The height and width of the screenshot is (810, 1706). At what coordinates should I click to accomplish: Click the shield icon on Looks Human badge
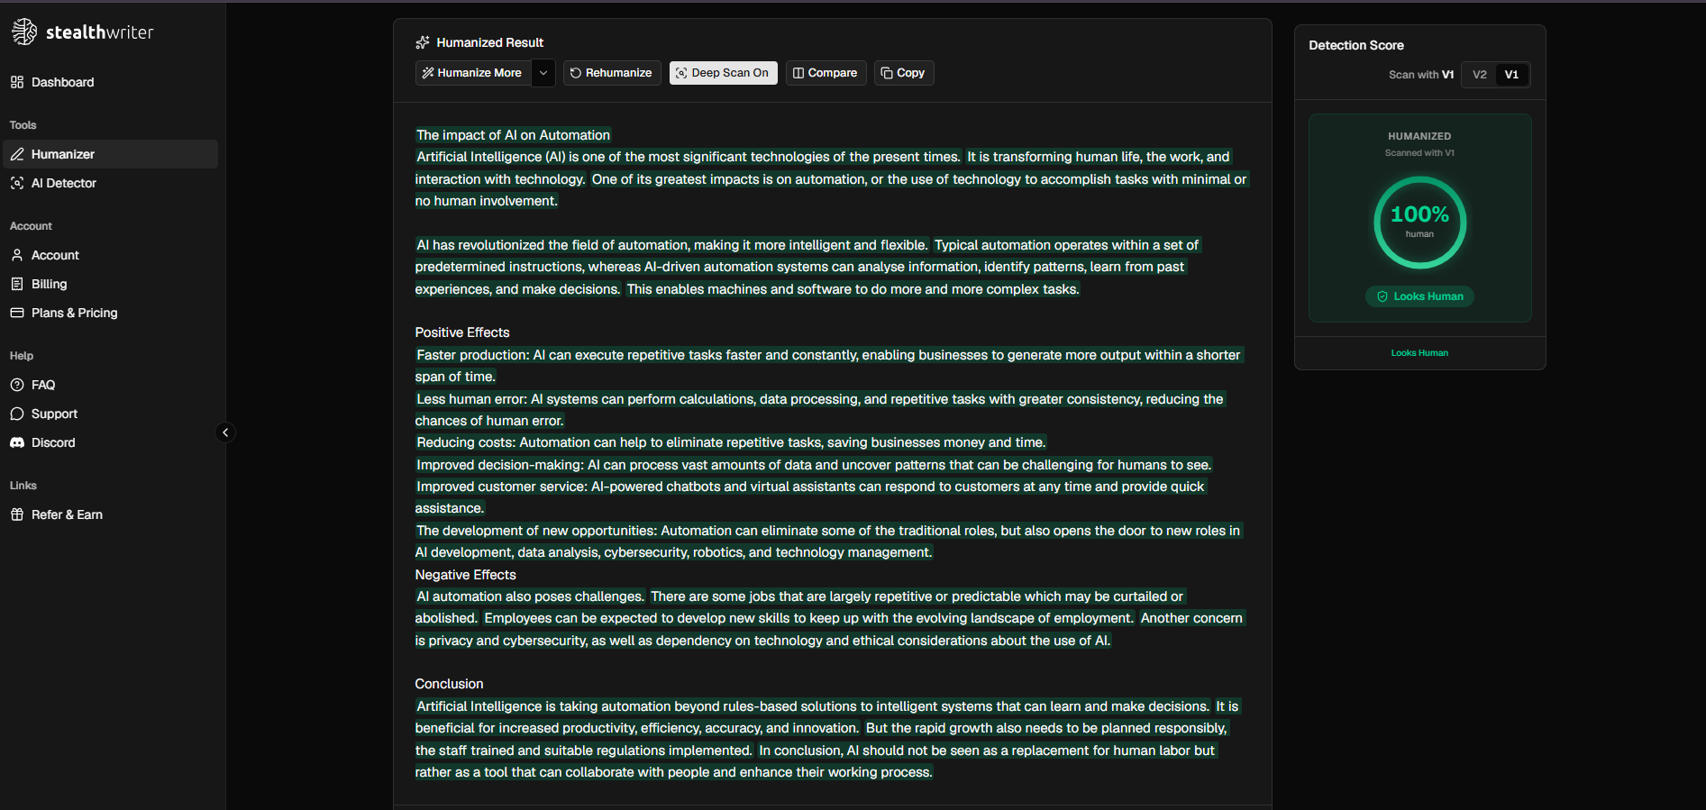pyautogui.click(x=1382, y=296)
